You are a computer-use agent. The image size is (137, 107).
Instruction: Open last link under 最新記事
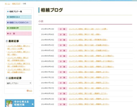point(19,71)
